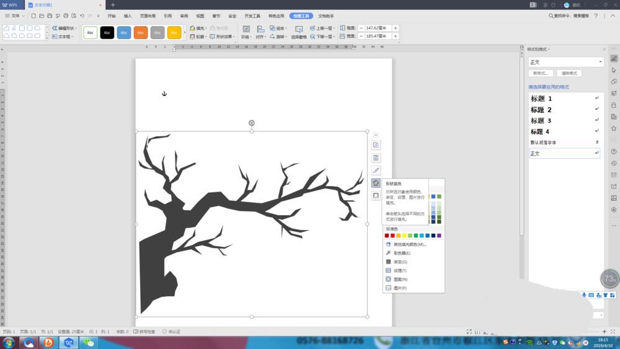Increase the shape height with plus button
620x349 pixels.
(396, 28)
